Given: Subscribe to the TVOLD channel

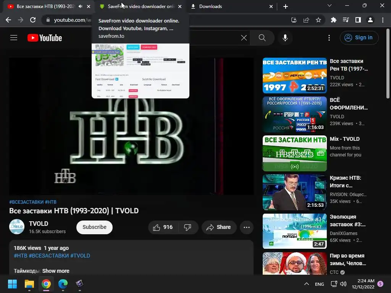Looking at the screenshot, I should coord(95,227).
